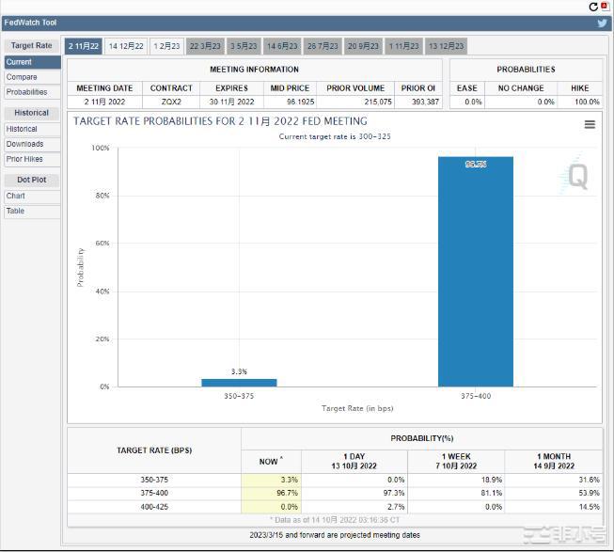Select the 13 12月23 meeting tab
Screen dimensions: 614x552
(446, 46)
